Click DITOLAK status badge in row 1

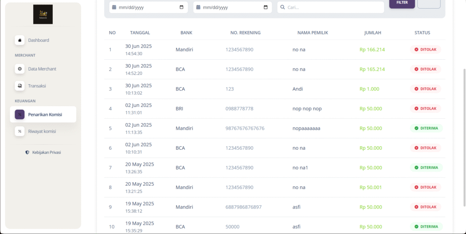click(425, 50)
